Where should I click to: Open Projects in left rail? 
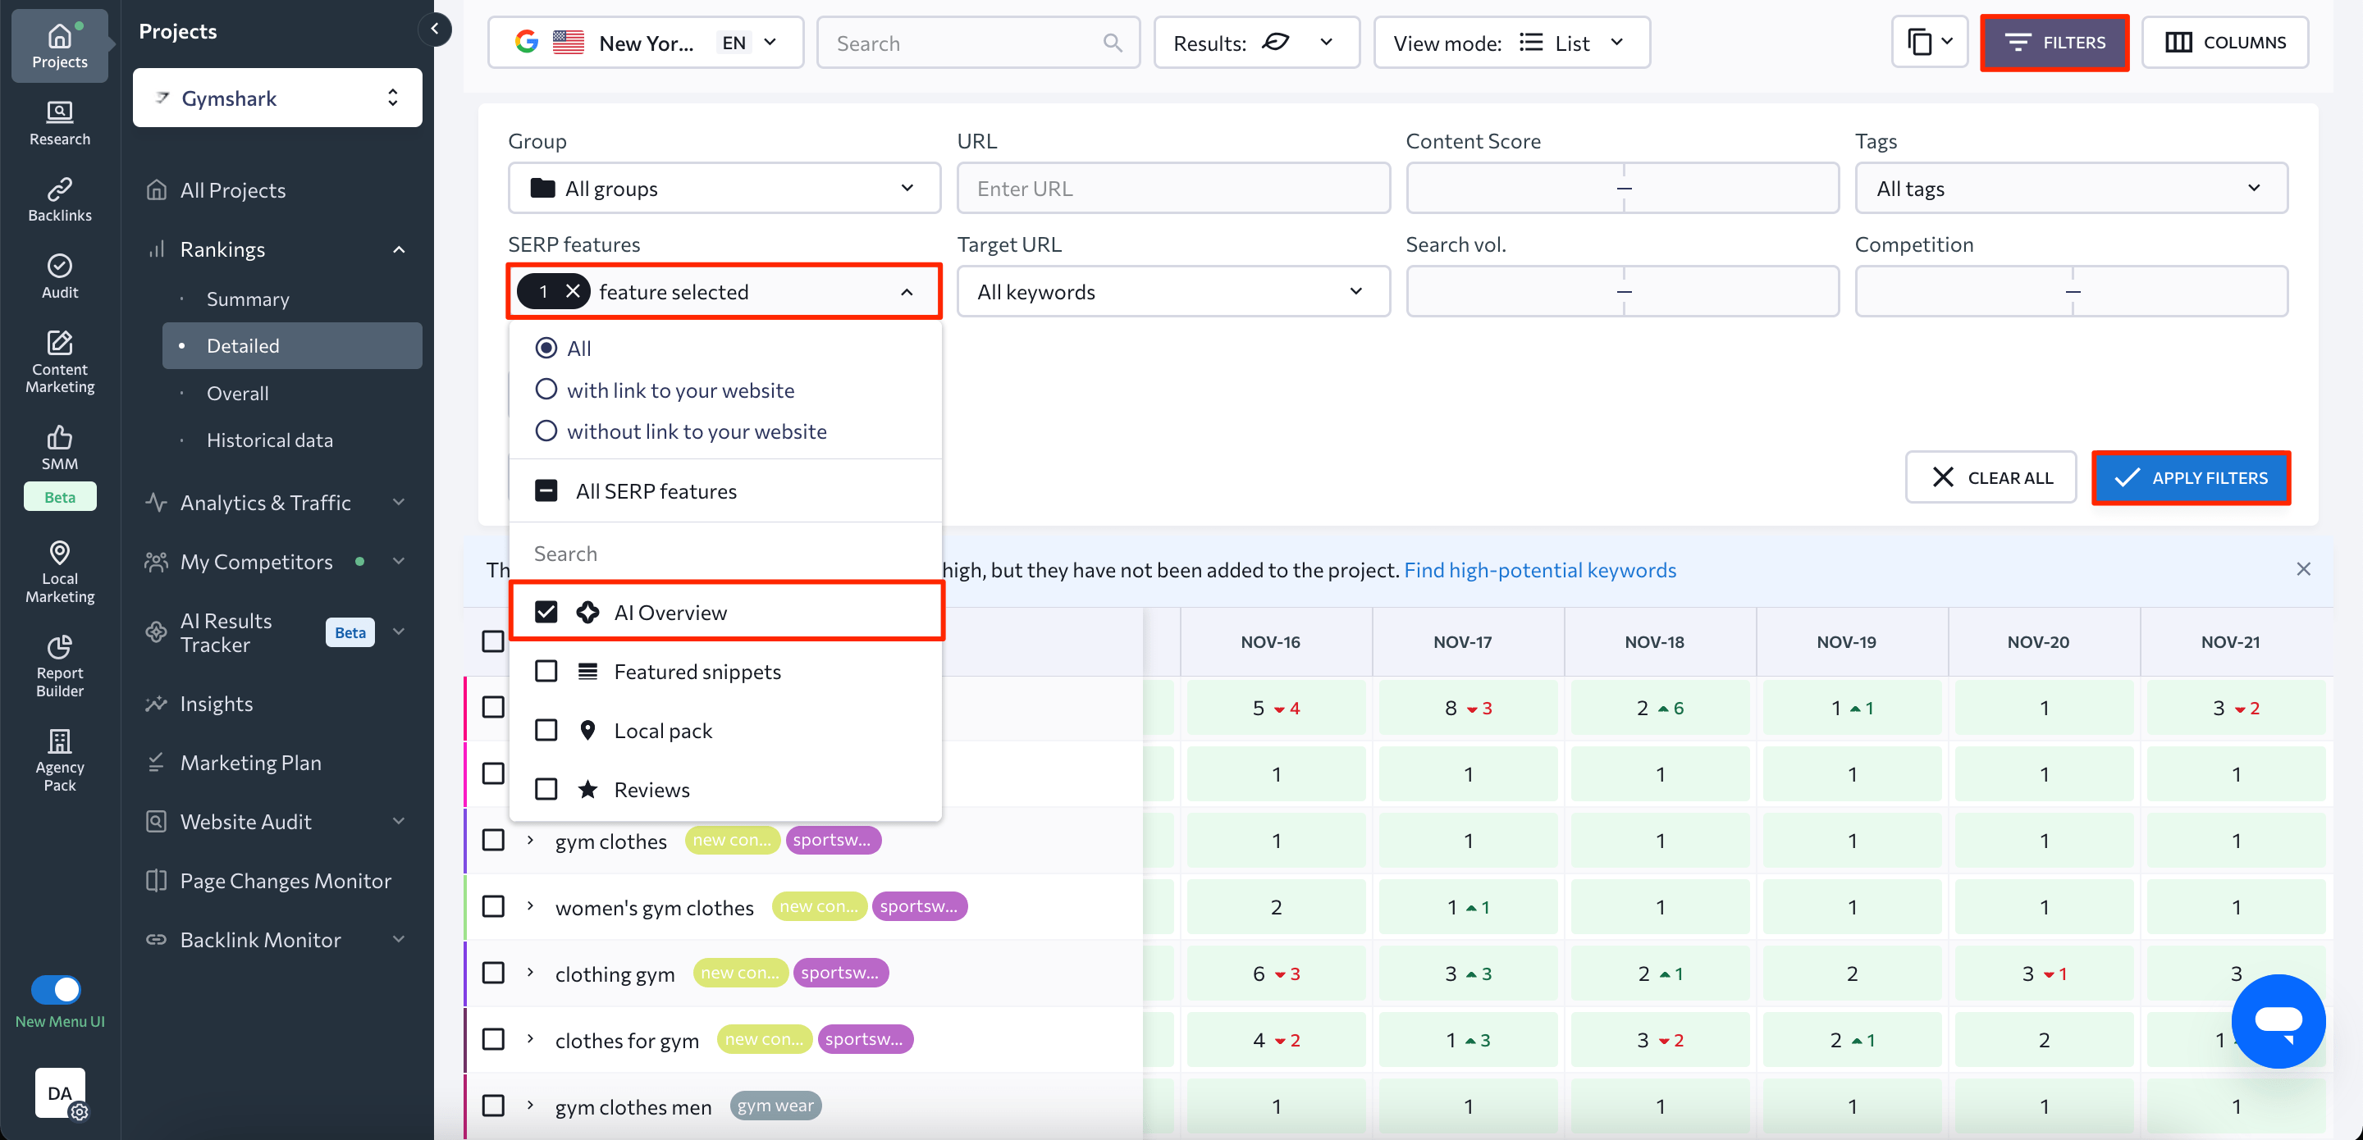[x=60, y=46]
